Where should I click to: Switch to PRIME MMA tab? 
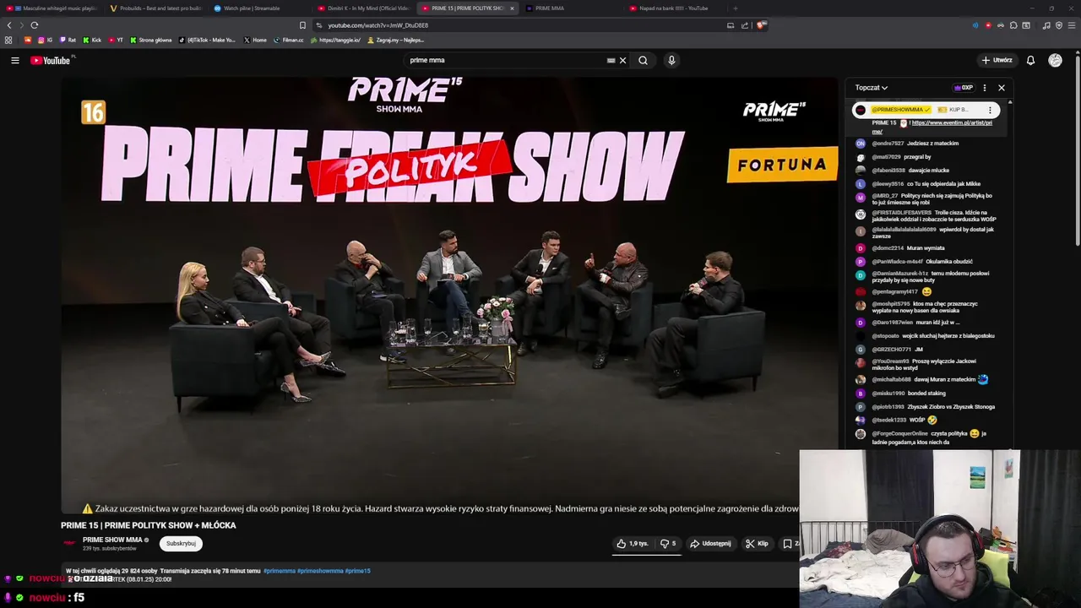tap(572, 8)
